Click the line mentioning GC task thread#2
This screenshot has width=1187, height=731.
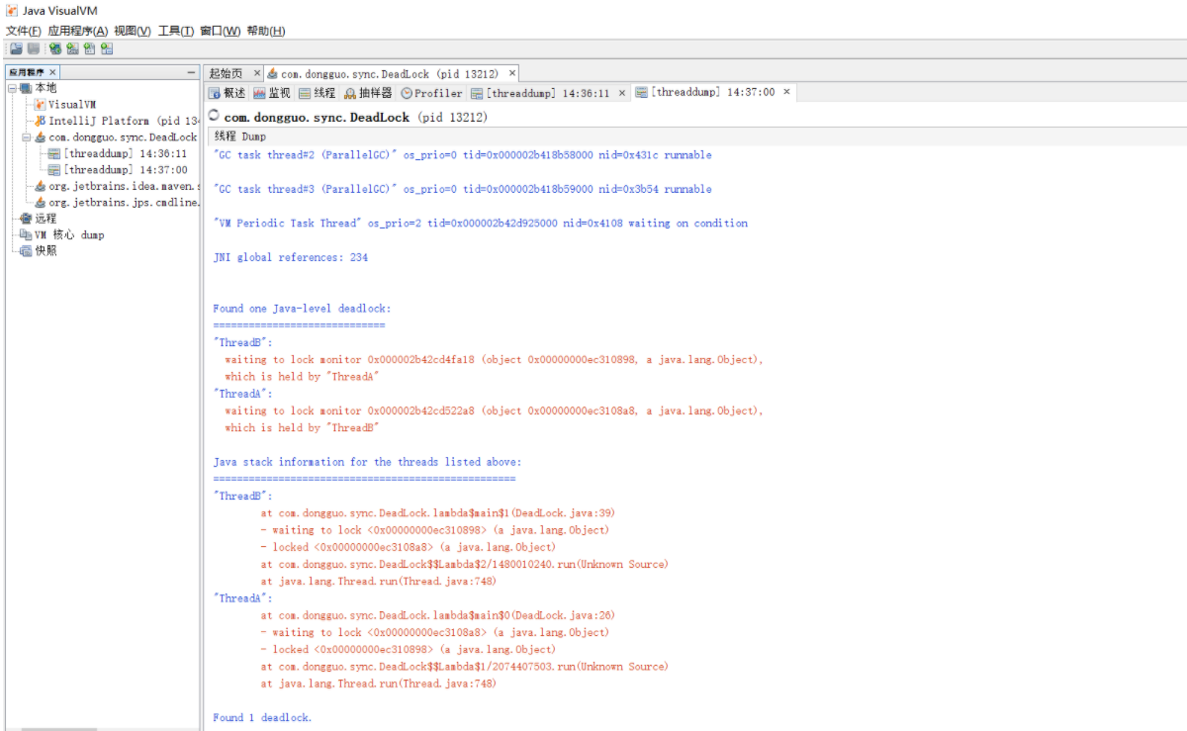[x=462, y=154]
